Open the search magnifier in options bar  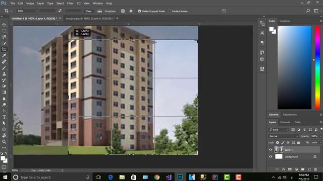click(308, 11)
